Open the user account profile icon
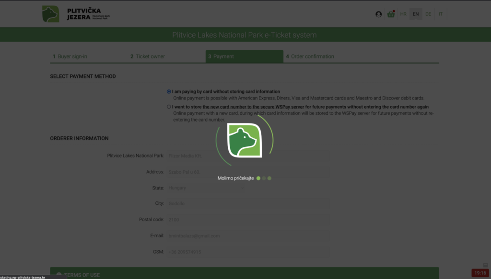The image size is (491, 279). click(378, 14)
